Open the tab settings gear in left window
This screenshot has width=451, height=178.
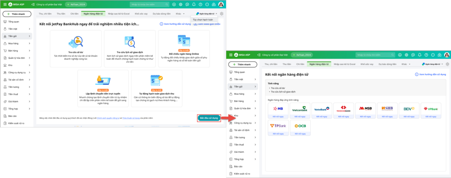coord(222,14)
